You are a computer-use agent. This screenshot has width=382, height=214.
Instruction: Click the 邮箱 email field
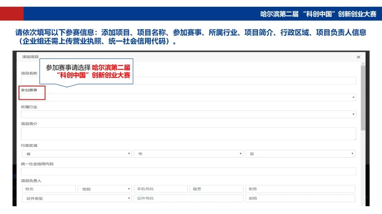[x=300, y=198]
